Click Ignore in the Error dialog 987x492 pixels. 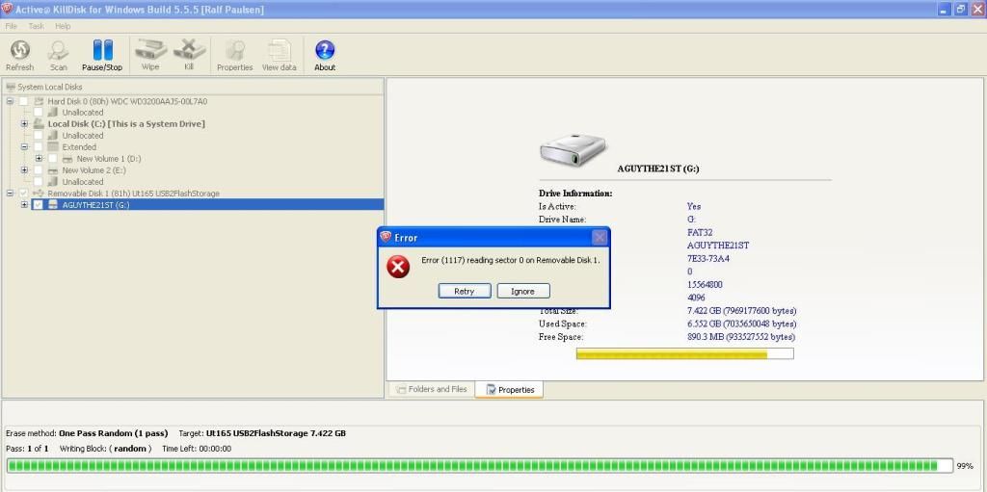point(522,291)
